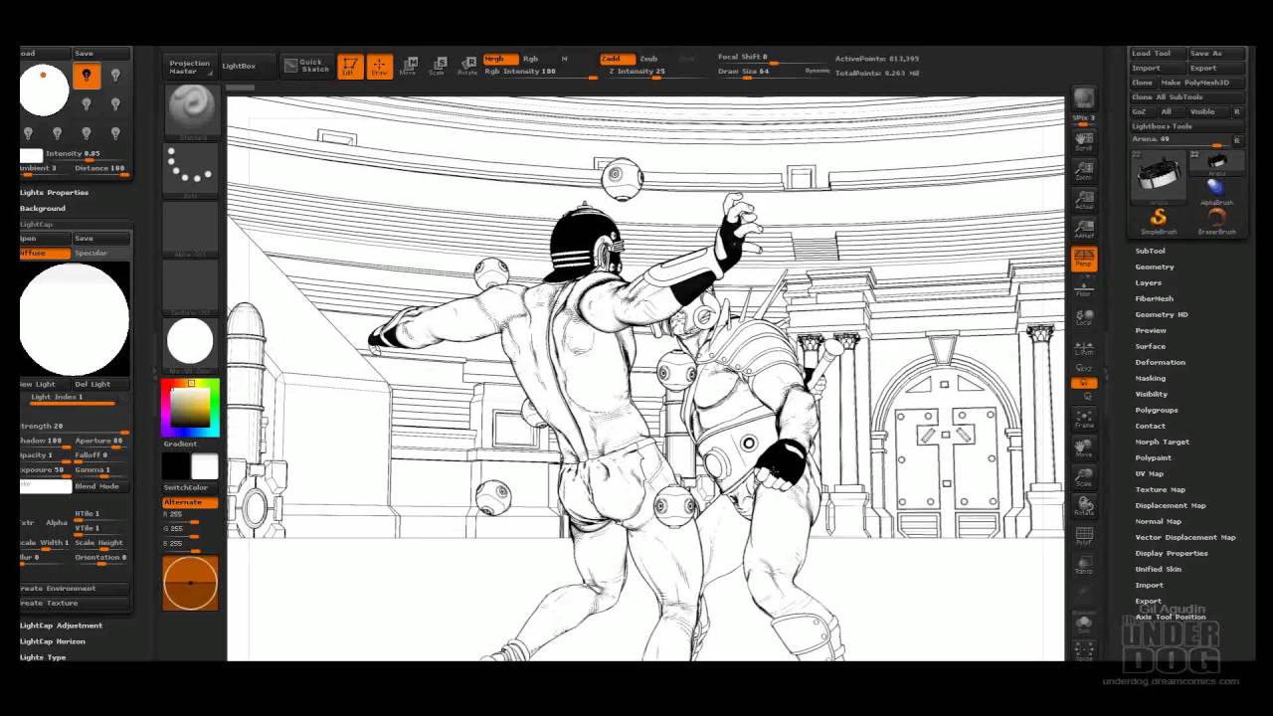Toggle the Alternate color button

[190, 502]
